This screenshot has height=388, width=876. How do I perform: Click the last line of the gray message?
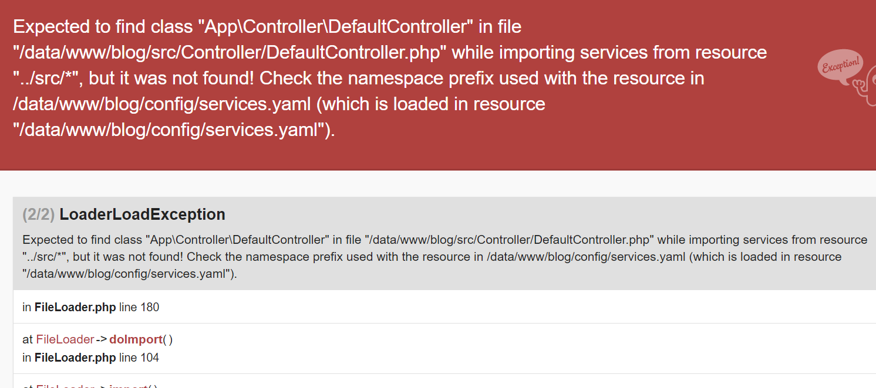[129, 274]
